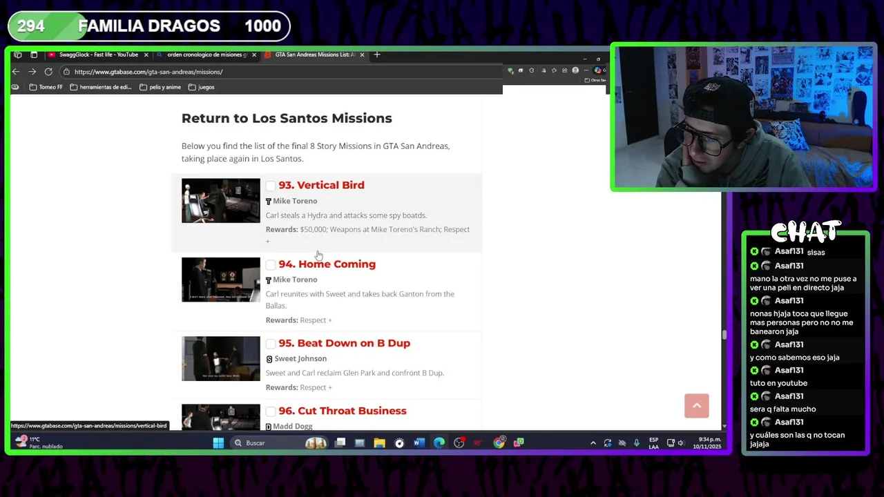Close the GTA San Andreas Missions tab
The width and height of the screenshot is (884, 497).
[x=362, y=55]
